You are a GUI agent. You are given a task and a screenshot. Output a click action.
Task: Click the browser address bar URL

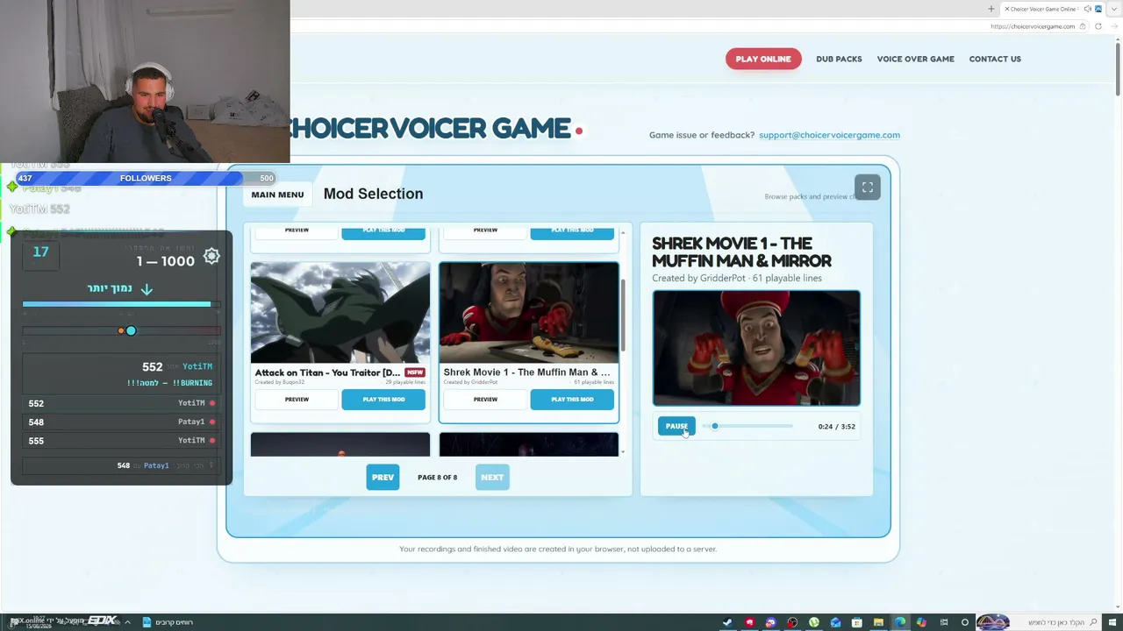[1032, 26]
